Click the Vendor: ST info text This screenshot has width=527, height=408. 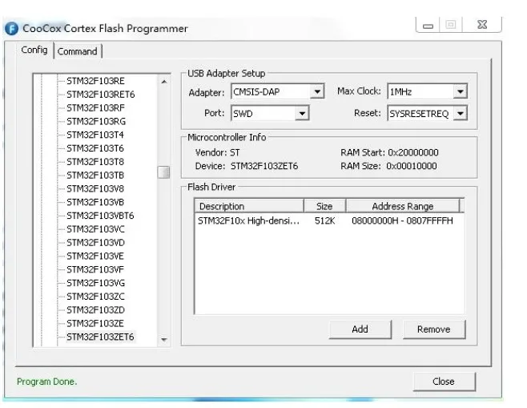click(218, 152)
